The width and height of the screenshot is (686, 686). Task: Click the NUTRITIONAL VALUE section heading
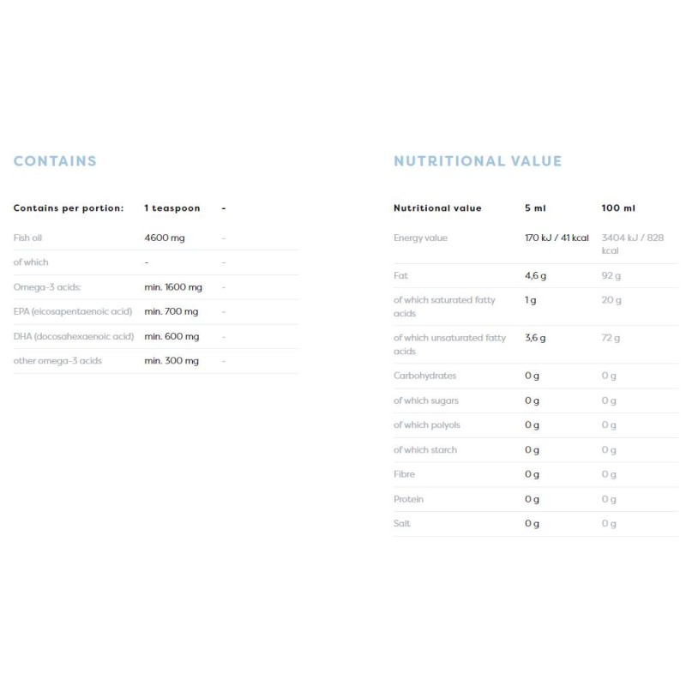478,161
